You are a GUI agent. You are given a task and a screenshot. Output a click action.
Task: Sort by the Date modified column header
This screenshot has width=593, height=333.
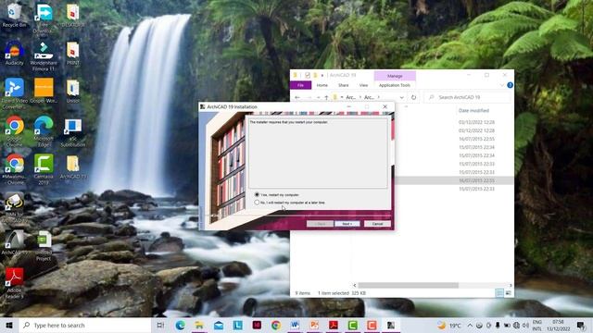click(473, 111)
